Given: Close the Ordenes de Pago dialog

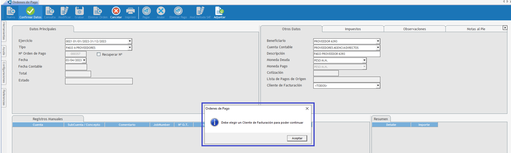Looking at the screenshot, I should coord(307,108).
